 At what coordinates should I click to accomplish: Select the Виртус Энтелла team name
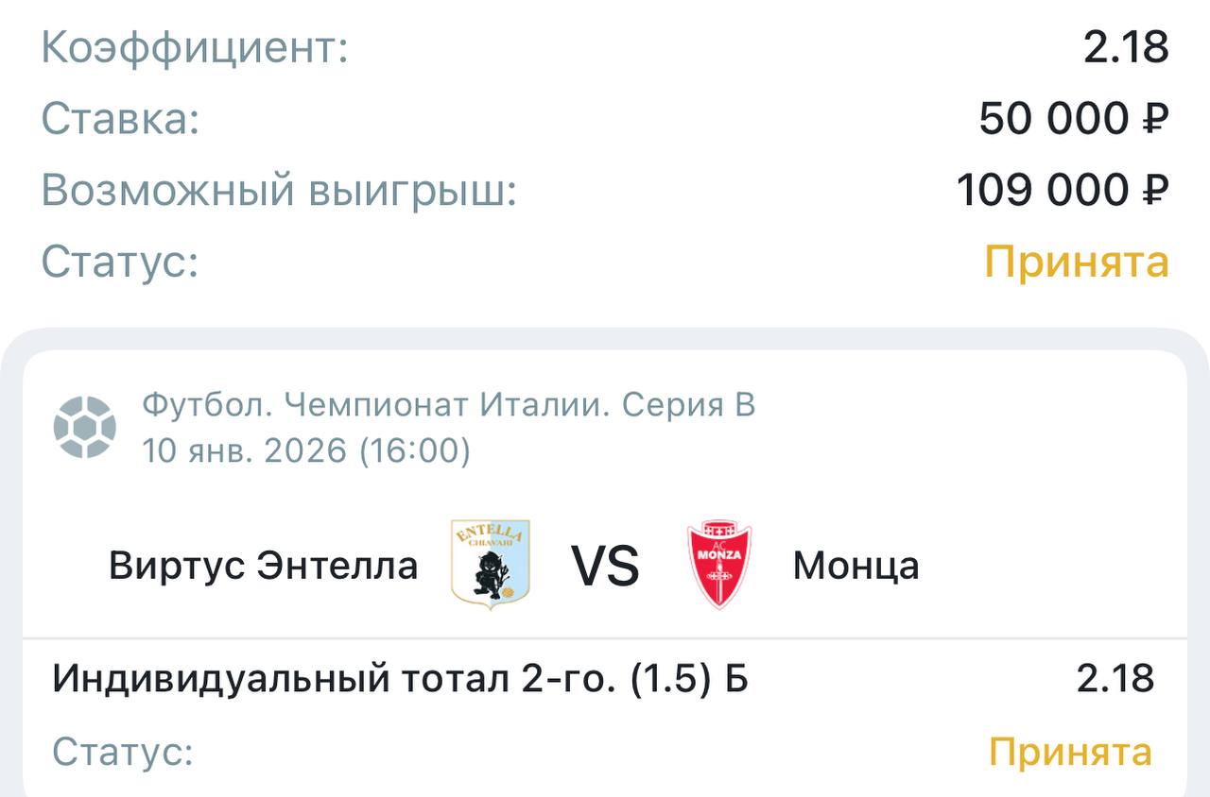point(263,566)
